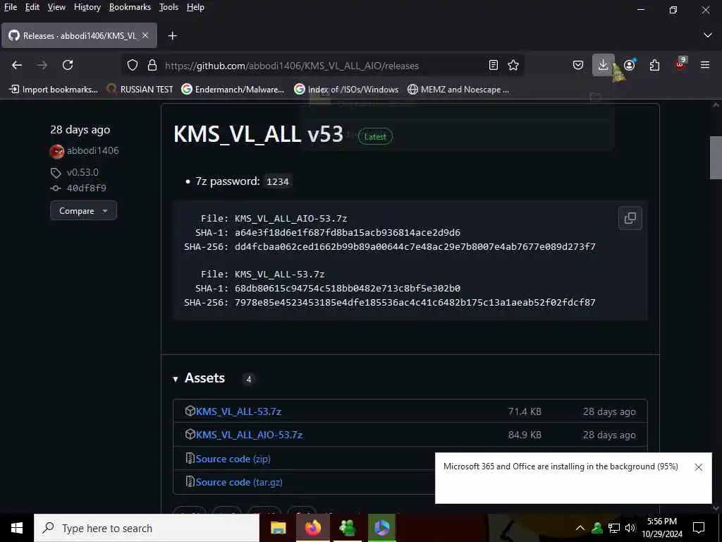Select the Releases abbodi1406 tab

tap(79, 35)
